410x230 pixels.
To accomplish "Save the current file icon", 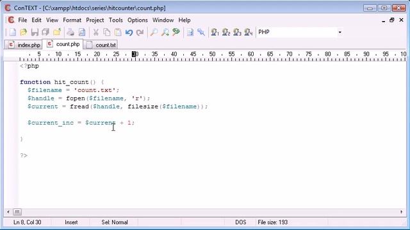I will 35,33.
